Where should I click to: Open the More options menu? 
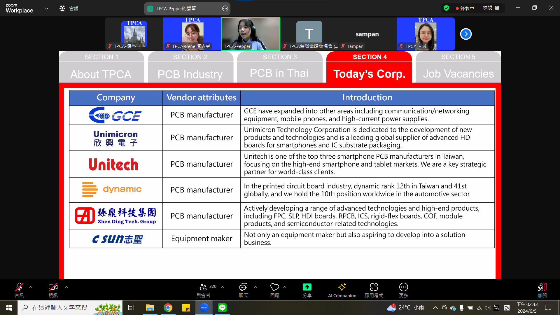[x=404, y=290]
